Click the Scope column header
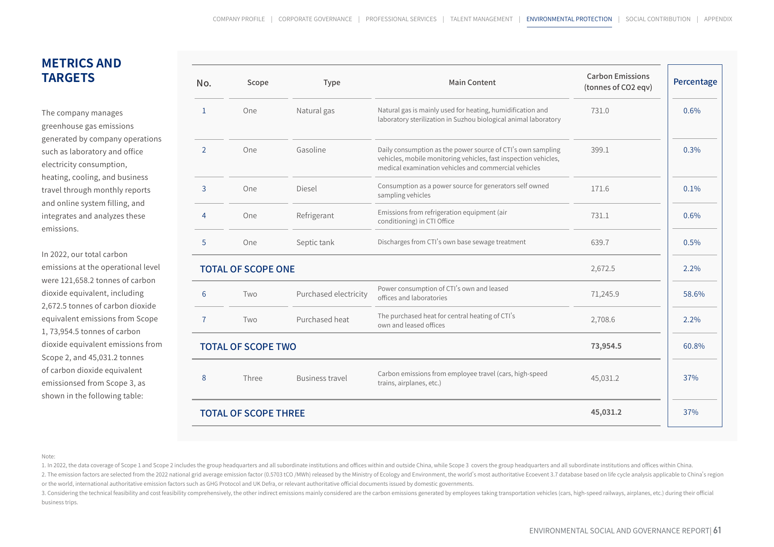Screen dimensions: 774x547 tap(258, 82)
